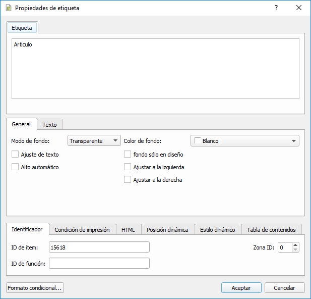Open the Condición de impresión tab
Screen dimensions: 311x299
point(82,230)
